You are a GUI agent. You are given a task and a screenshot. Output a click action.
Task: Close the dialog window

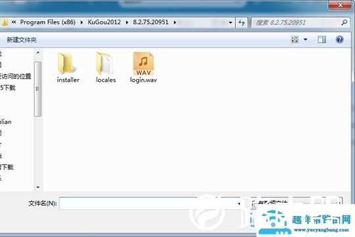point(340,5)
